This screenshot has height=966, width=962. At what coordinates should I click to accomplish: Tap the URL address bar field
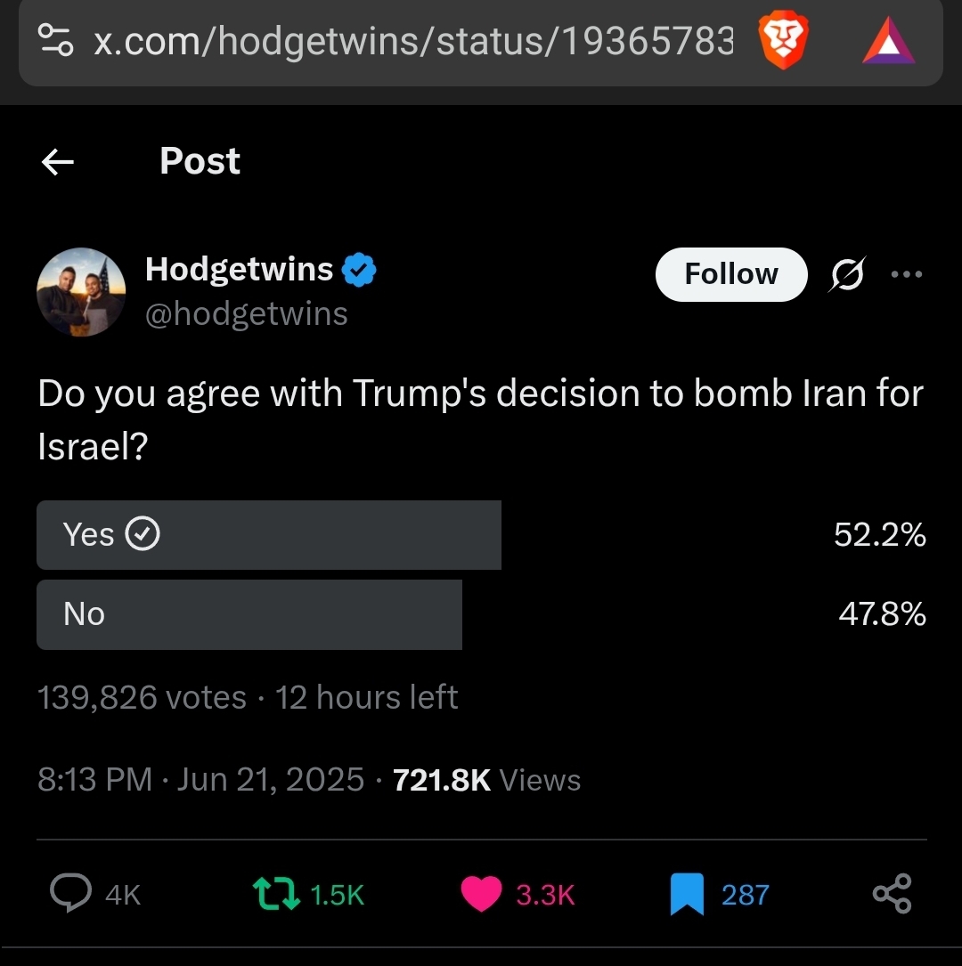[x=412, y=42]
